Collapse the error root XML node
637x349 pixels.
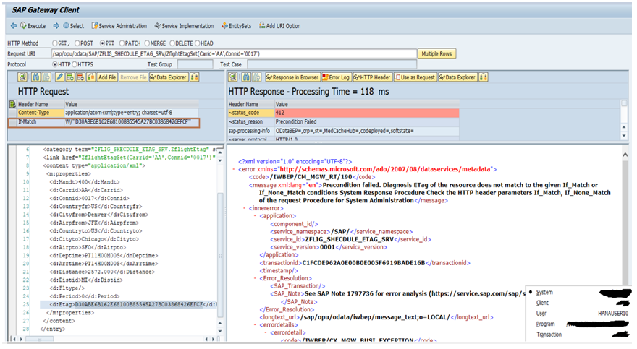coord(234,169)
